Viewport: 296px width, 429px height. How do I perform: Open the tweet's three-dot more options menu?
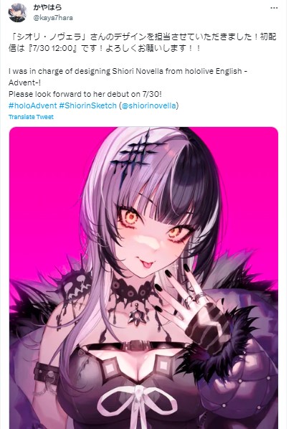(274, 8)
